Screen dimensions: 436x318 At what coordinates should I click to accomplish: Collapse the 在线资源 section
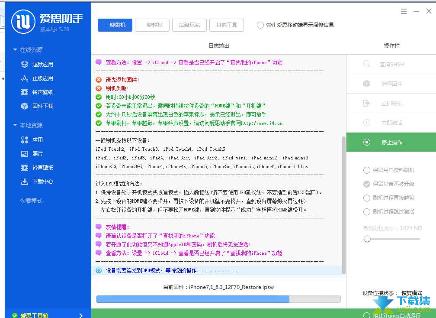[x=15, y=49]
